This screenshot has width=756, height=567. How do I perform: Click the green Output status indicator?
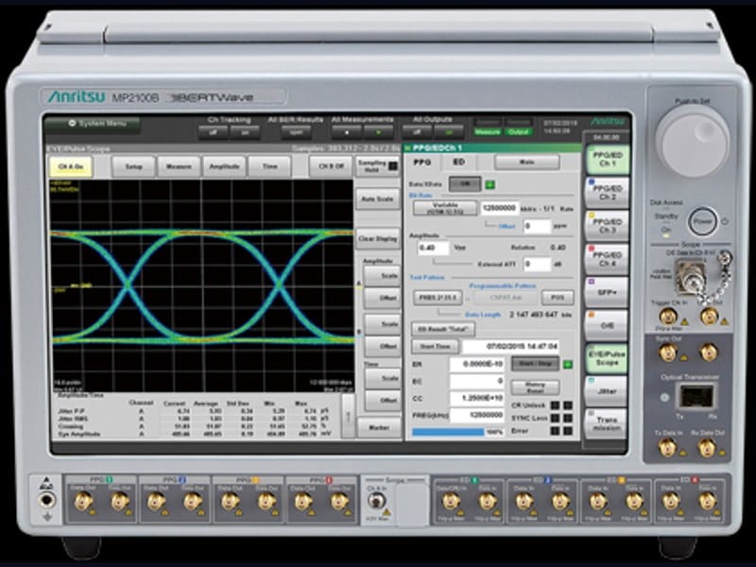(x=518, y=131)
